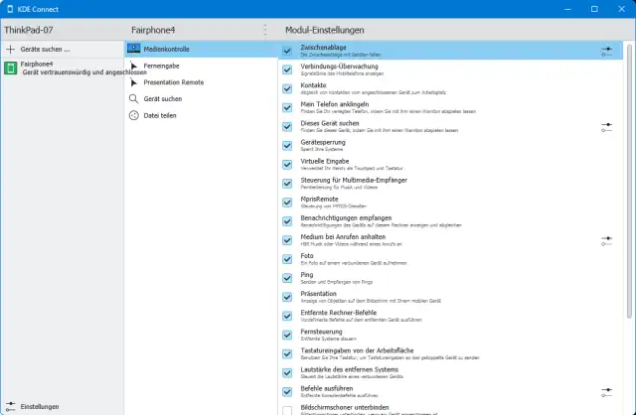This screenshot has width=636, height=415.
Task: Click the Medienkontrolle monitor icon
Action: [133, 49]
